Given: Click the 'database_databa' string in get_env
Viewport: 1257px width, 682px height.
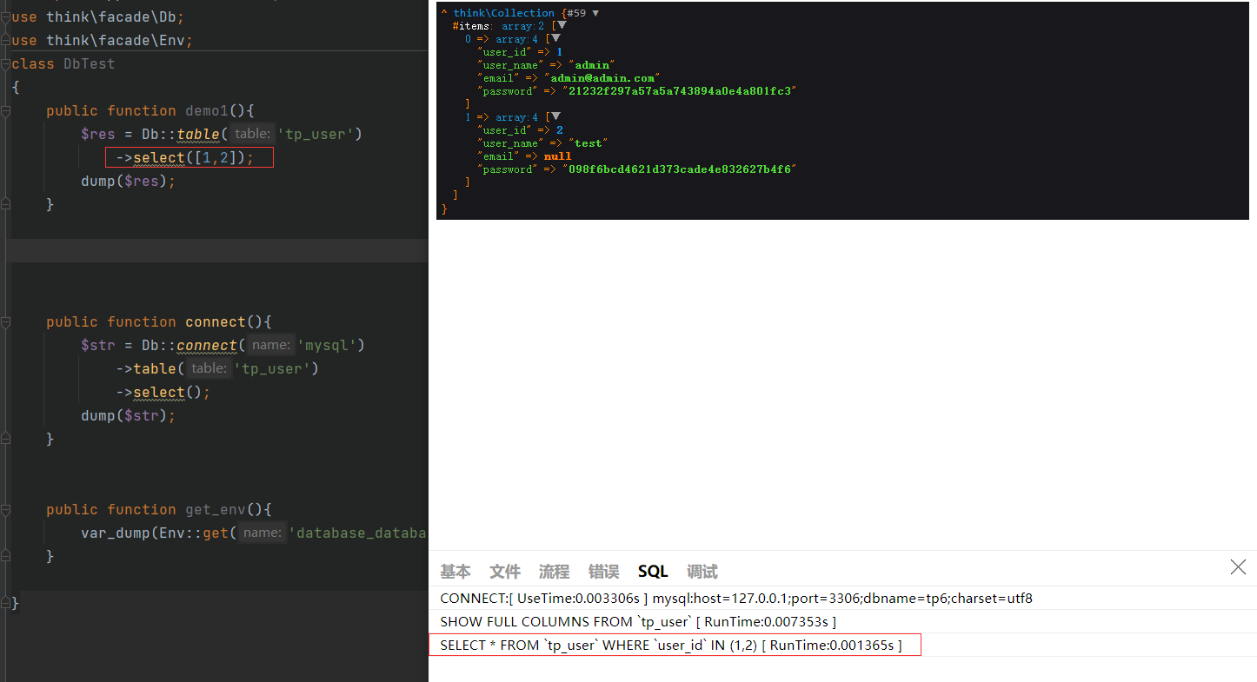Looking at the screenshot, I should pyautogui.click(x=358, y=533).
